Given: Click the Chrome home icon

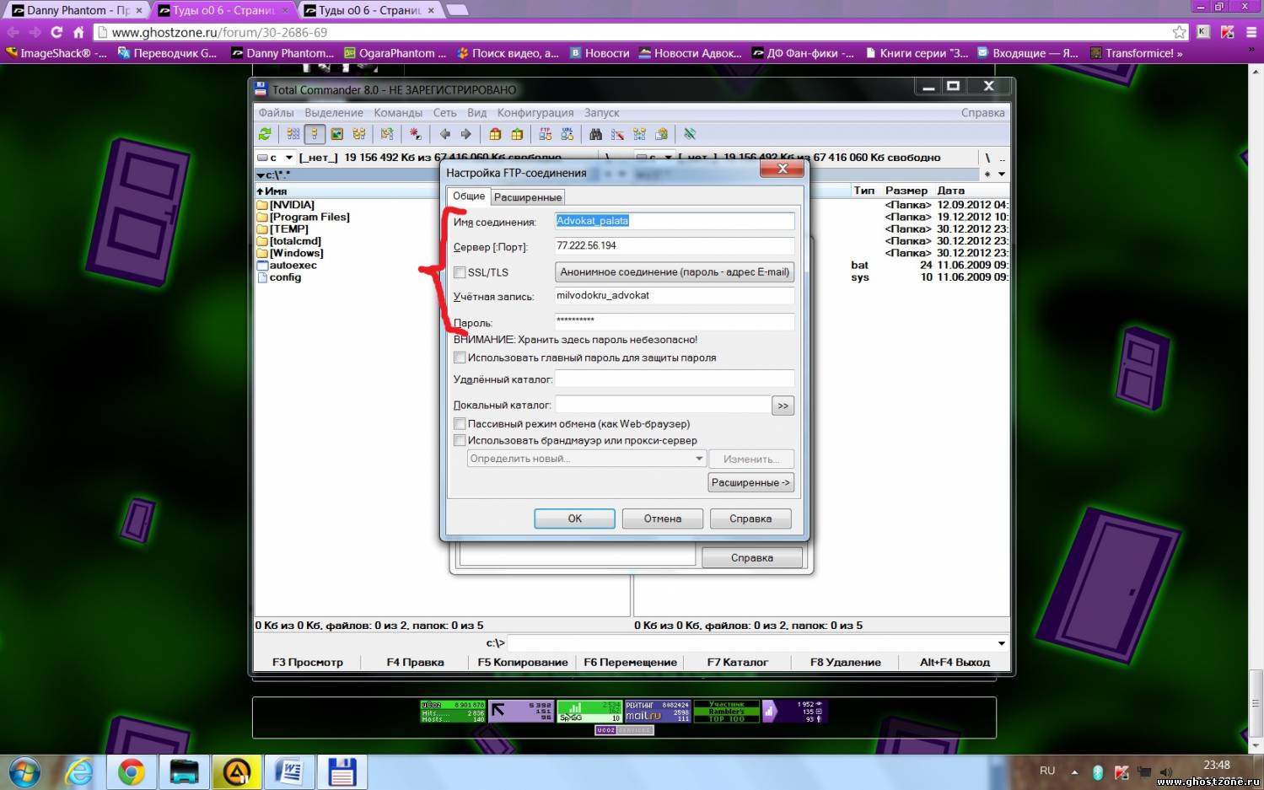Looking at the screenshot, I should click(x=78, y=32).
